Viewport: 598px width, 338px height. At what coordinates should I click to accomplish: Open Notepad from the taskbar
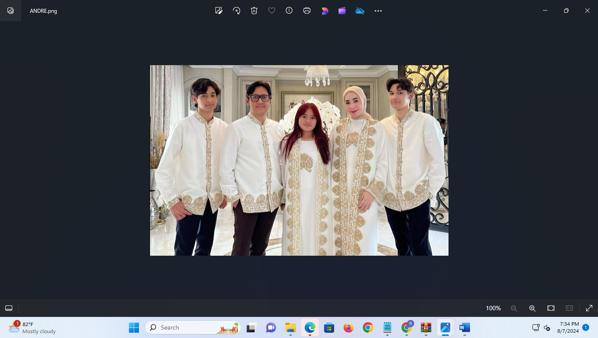click(387, 327)
